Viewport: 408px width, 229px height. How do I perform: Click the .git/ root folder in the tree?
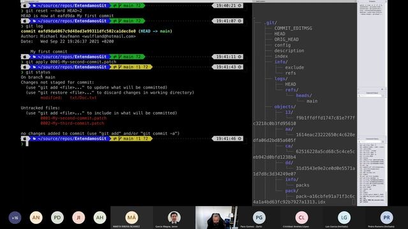pos(270,23)
